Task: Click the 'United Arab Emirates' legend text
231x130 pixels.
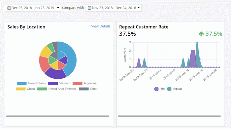Action: pyautogui.click(x=62, y=89)
